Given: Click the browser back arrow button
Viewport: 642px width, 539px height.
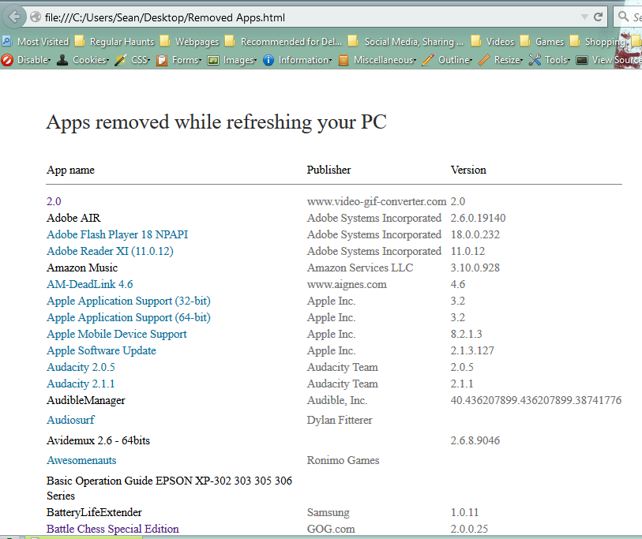Looking at the screenshot, I should (x=14, y=17).
